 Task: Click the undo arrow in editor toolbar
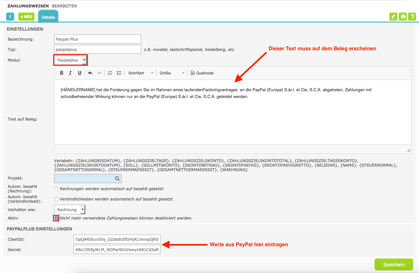pyautogui.click(x=90, y=73)
